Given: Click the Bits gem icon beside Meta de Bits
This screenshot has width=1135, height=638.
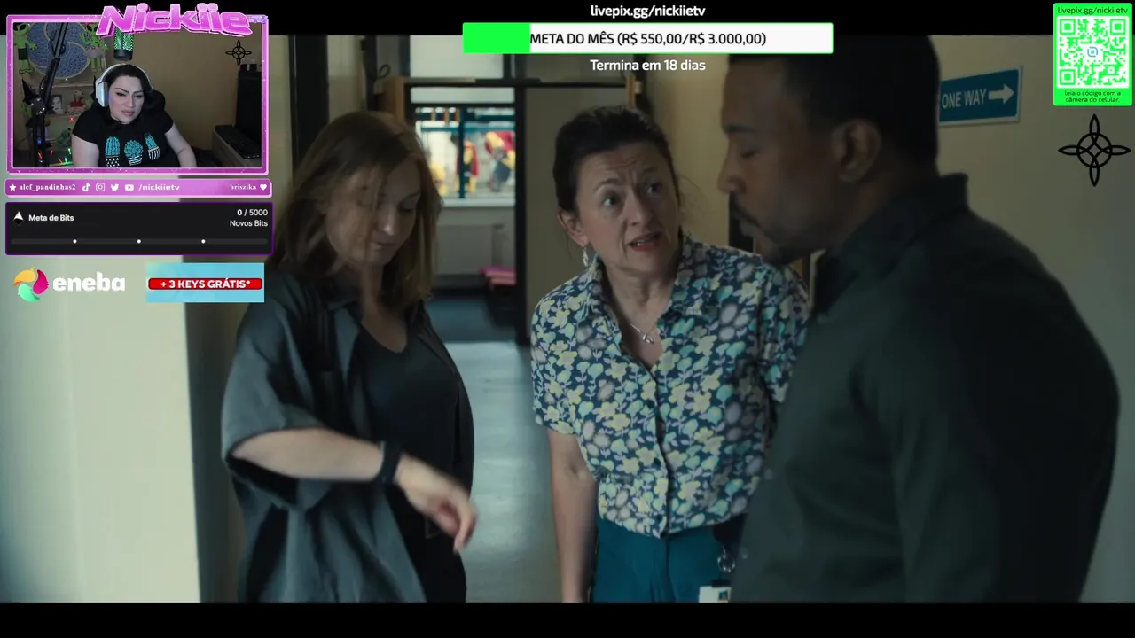Looking at the screenshot, I should tap(19, 216).
